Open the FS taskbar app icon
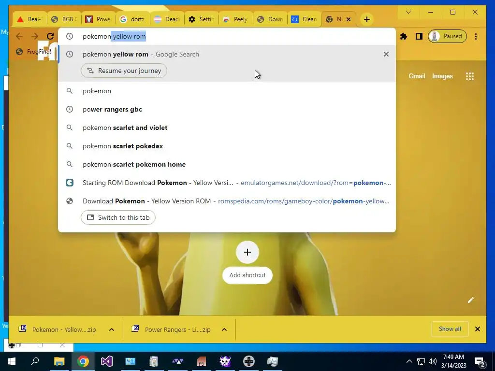 [x=202, y=361]
